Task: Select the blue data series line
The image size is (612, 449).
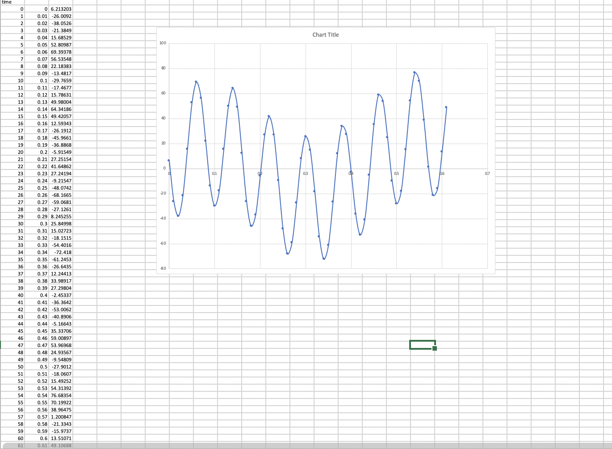Action: (x=196, y=82)
